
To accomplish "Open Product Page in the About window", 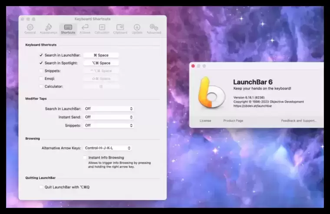I will (233, 121).
